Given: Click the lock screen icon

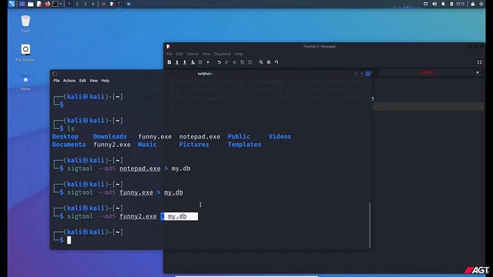Looking at the screenshot, I should pos(472,3).
